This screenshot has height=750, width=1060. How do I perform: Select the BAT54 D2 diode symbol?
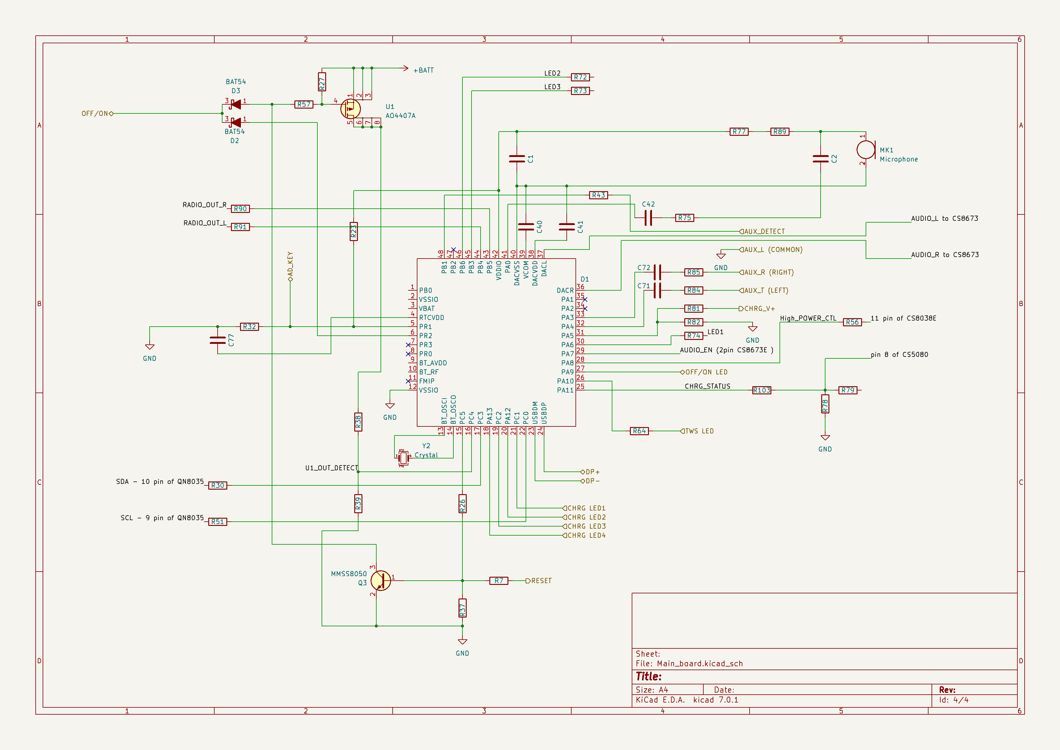(x=235, y=122)
